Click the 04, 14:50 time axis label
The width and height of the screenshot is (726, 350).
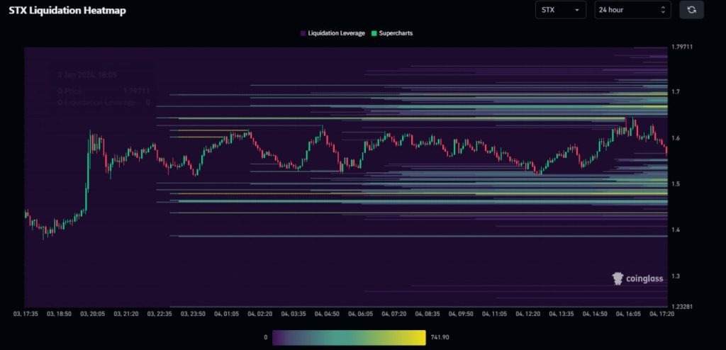pyautogui.click(x=596, y=314)
